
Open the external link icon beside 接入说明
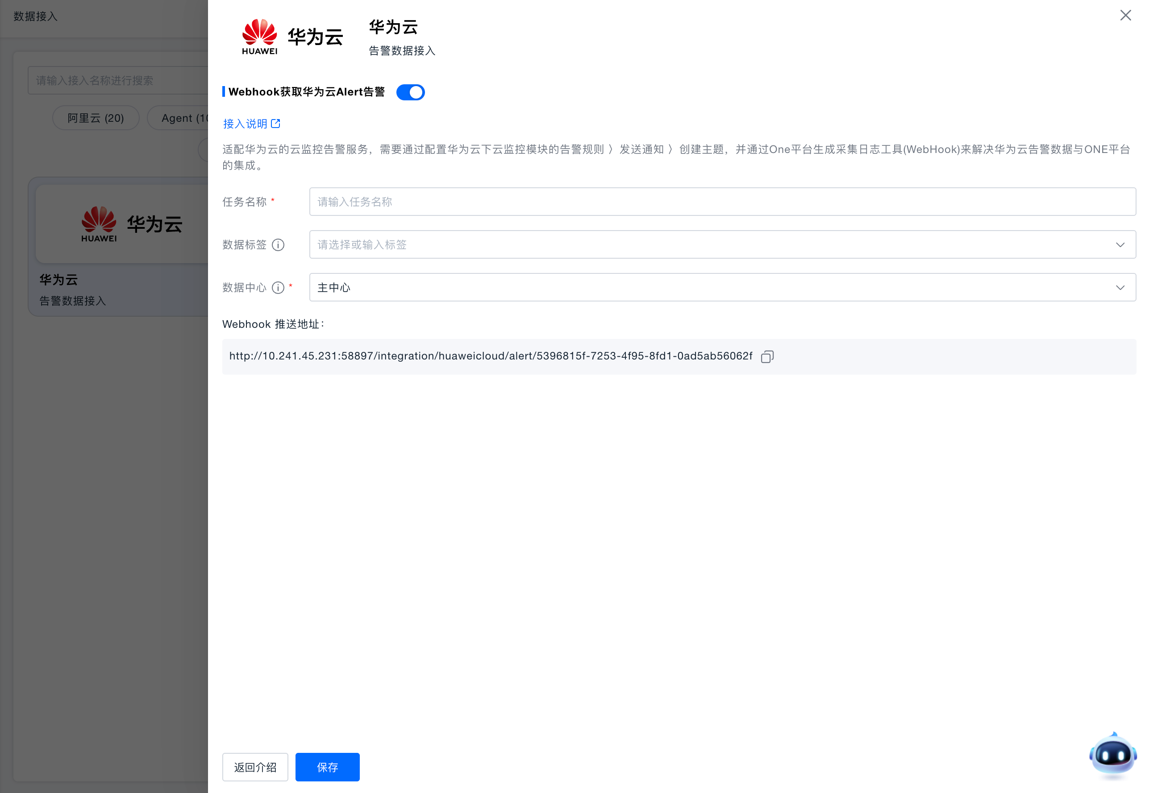coord(276,123)
